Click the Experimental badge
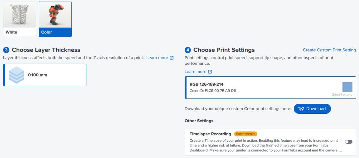This screenshot has width=359, height=158. click(246, 134)
